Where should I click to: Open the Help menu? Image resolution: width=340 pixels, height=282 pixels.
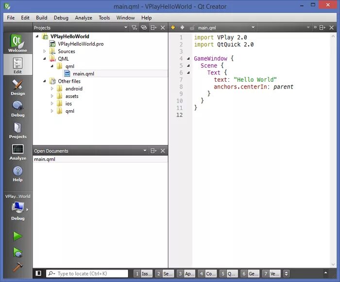146,18
